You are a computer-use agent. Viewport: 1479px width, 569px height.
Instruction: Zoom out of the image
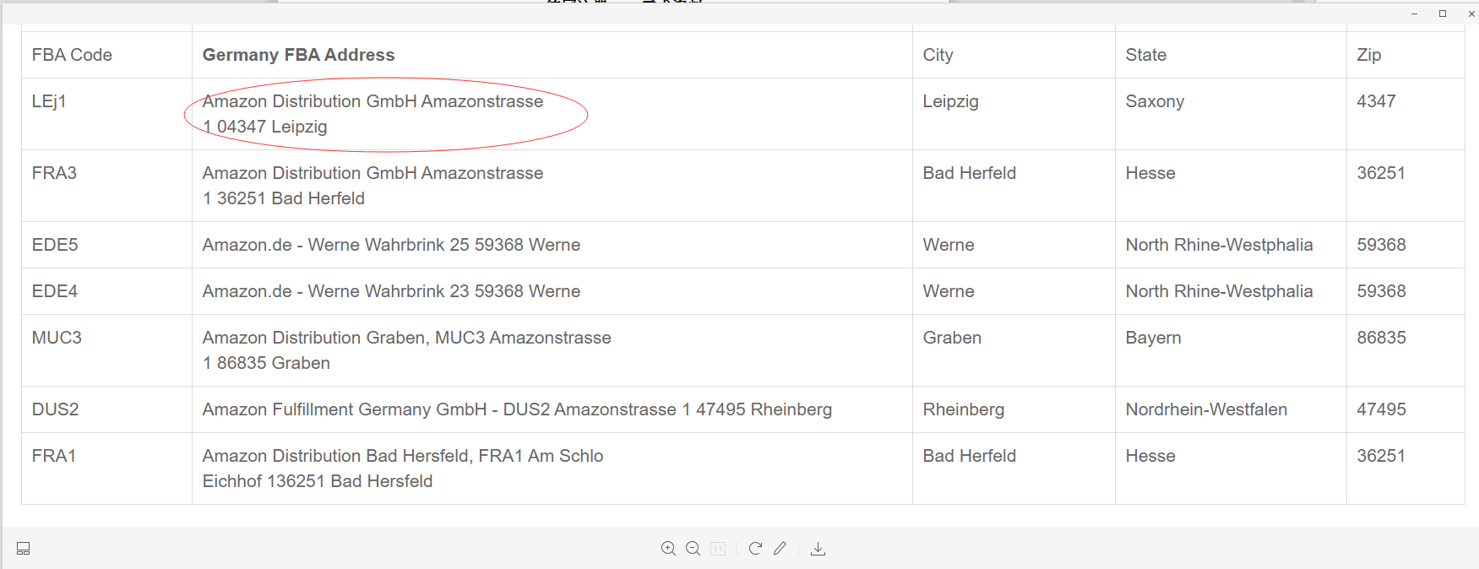(x=693, y=549)
